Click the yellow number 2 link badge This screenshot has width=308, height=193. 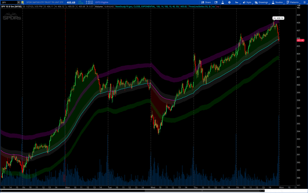pyautogui.click(x=23, y=2)
